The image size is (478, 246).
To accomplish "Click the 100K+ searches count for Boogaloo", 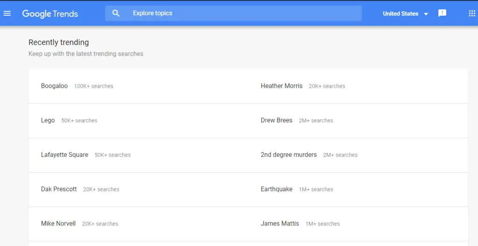I will pos(93,86).
